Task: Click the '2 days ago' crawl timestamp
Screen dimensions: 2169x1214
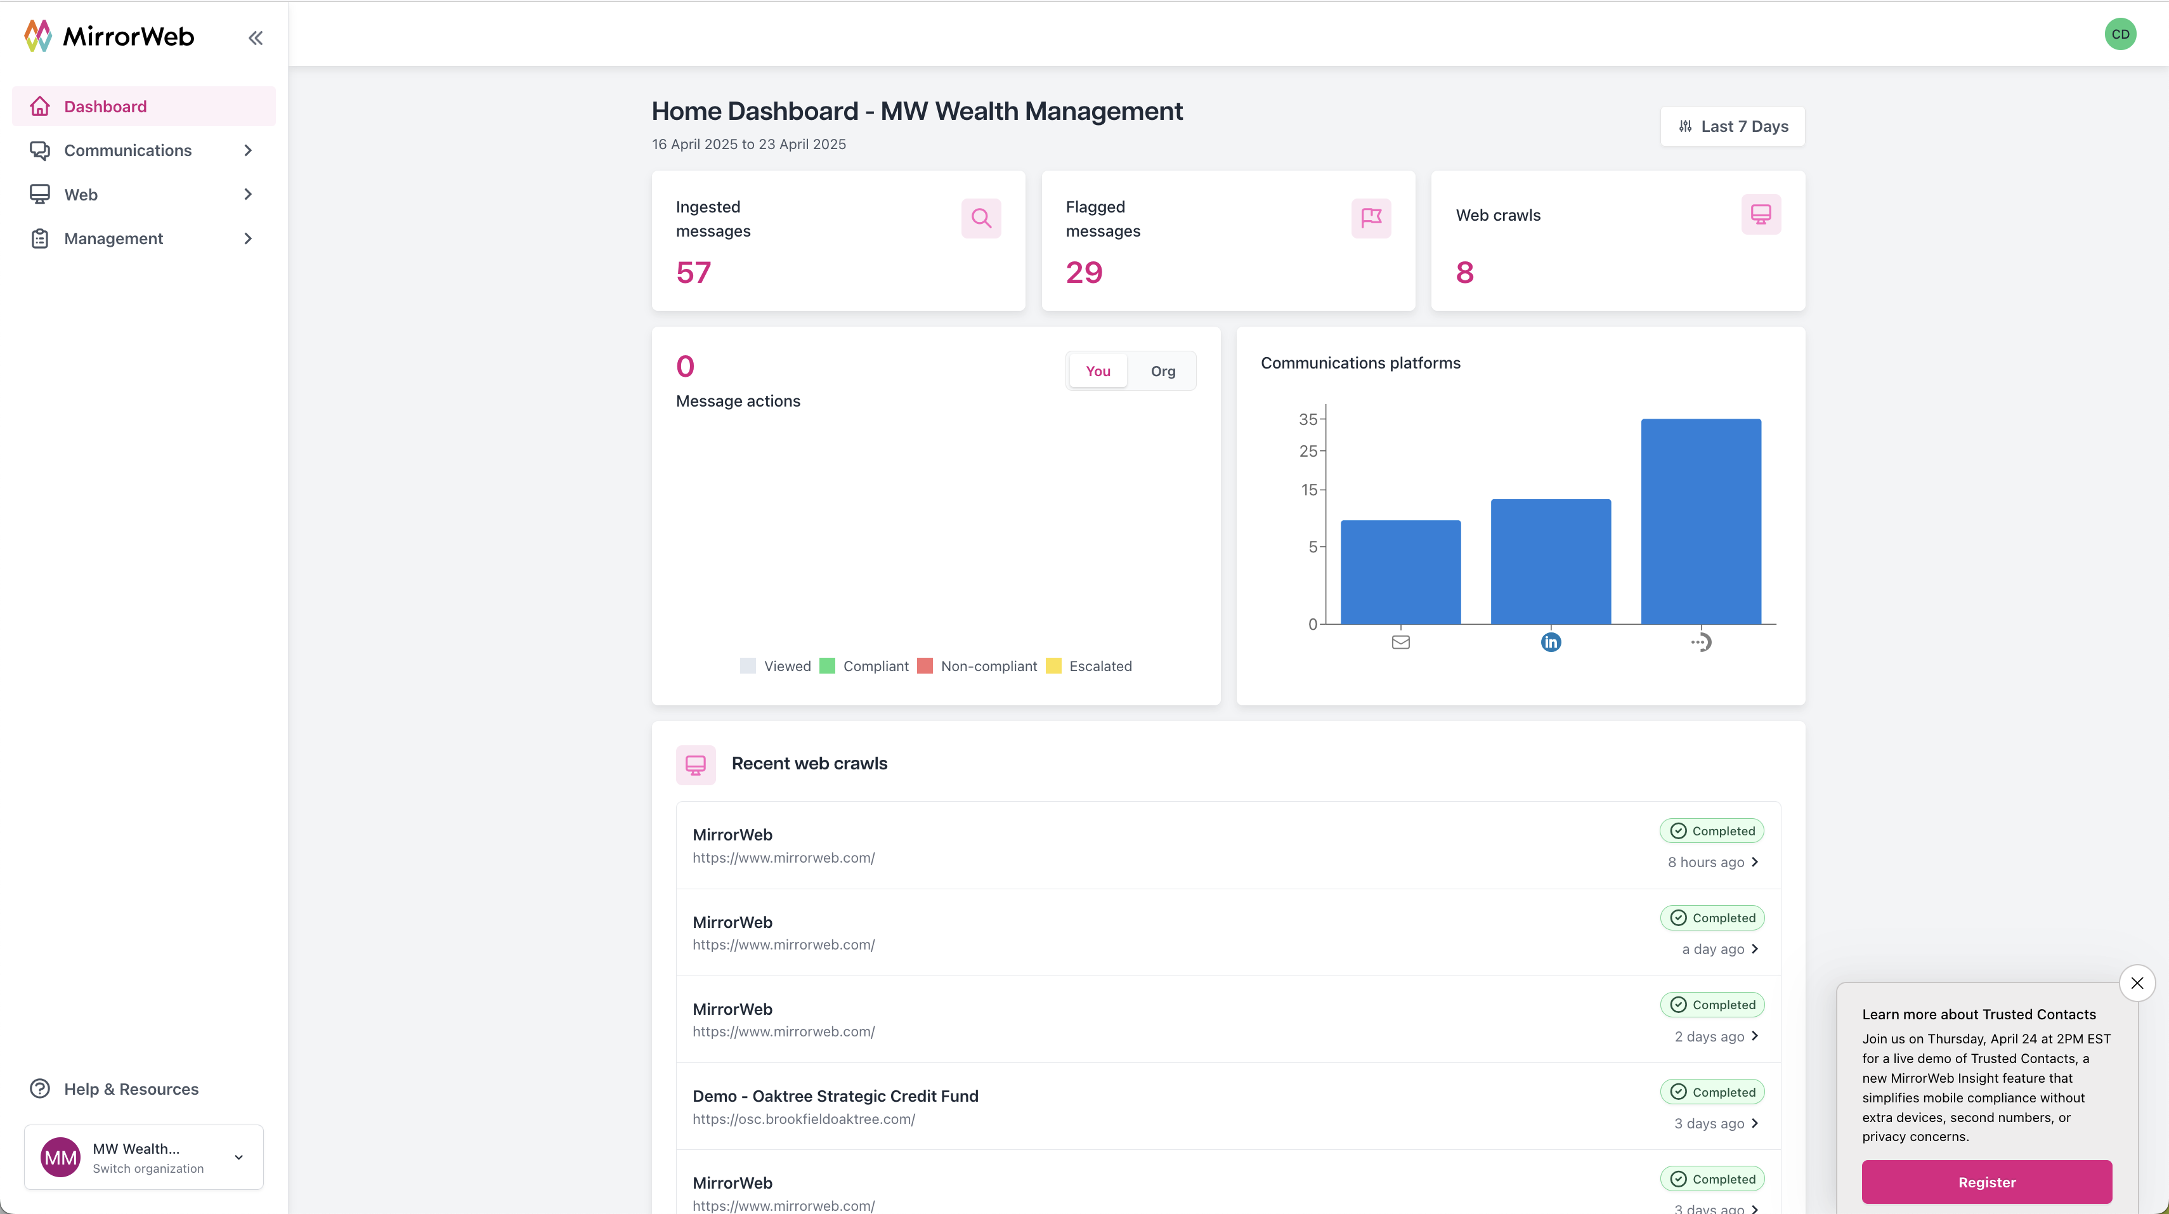Action: pos(1709,1036)
